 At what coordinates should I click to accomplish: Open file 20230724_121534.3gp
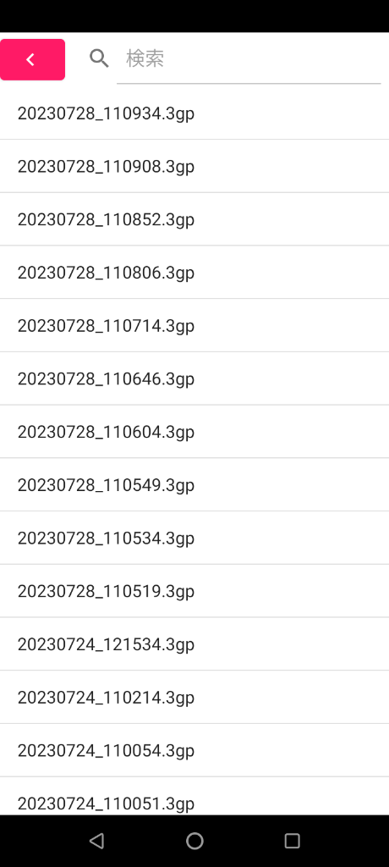pyautogui.click(x=194, y=644)
